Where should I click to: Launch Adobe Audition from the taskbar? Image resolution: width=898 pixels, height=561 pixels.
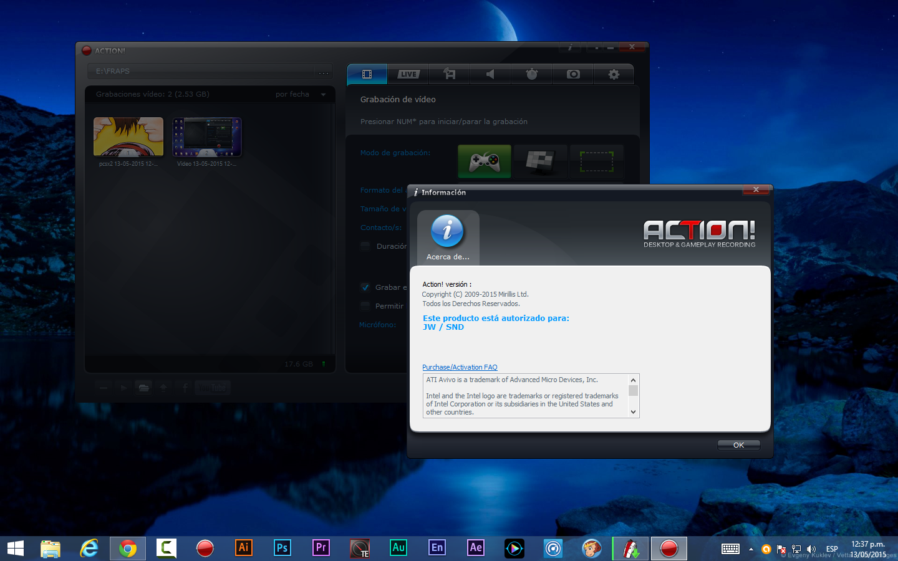tap(398, 549)
